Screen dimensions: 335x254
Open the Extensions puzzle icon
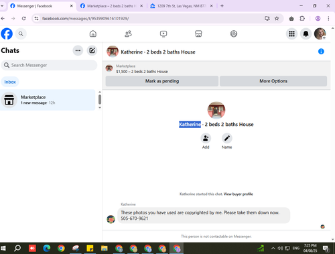click(302, 19)
